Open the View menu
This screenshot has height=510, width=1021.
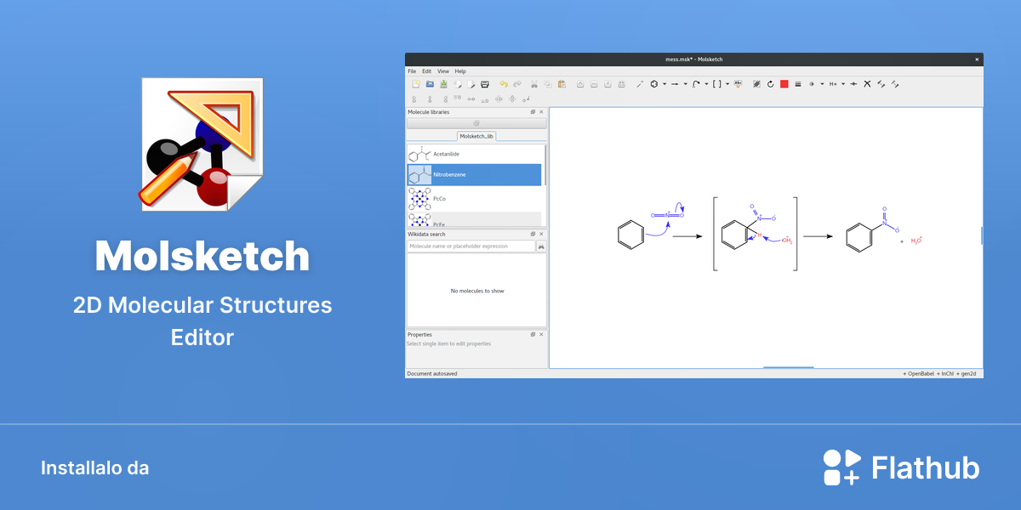443,71
